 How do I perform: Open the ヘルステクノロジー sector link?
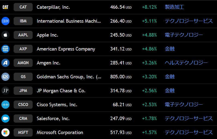(x=186, y=63)
